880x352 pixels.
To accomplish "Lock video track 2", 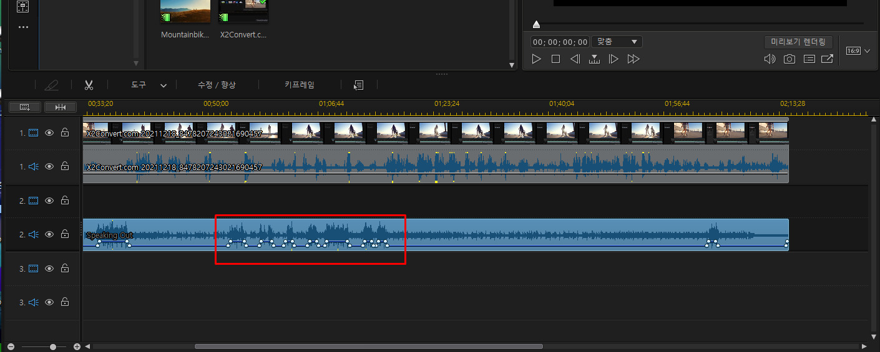I will [65, 201].
